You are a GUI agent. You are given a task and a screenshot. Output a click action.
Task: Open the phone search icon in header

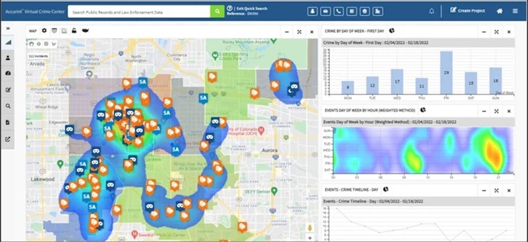(338, 11)
